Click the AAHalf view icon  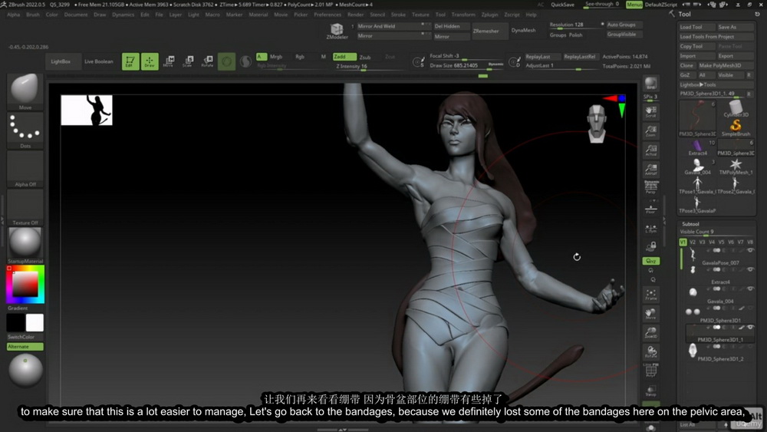tap(650, 170)
